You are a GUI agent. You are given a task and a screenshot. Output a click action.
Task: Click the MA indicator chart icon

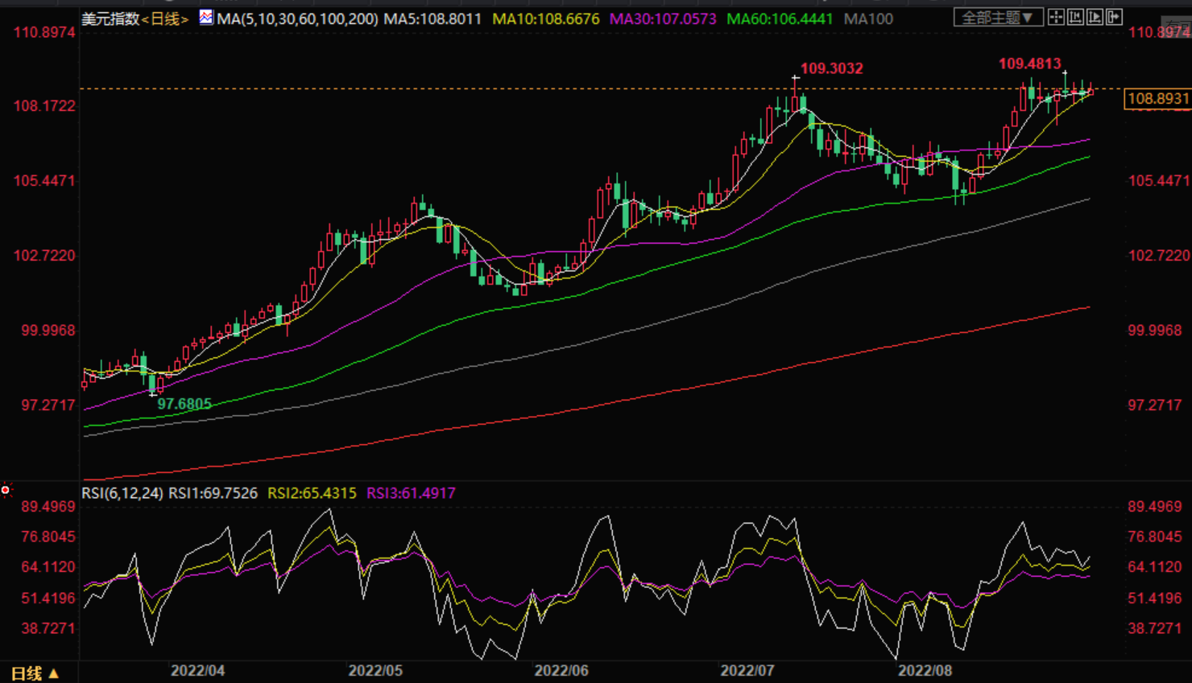(206, 17)
